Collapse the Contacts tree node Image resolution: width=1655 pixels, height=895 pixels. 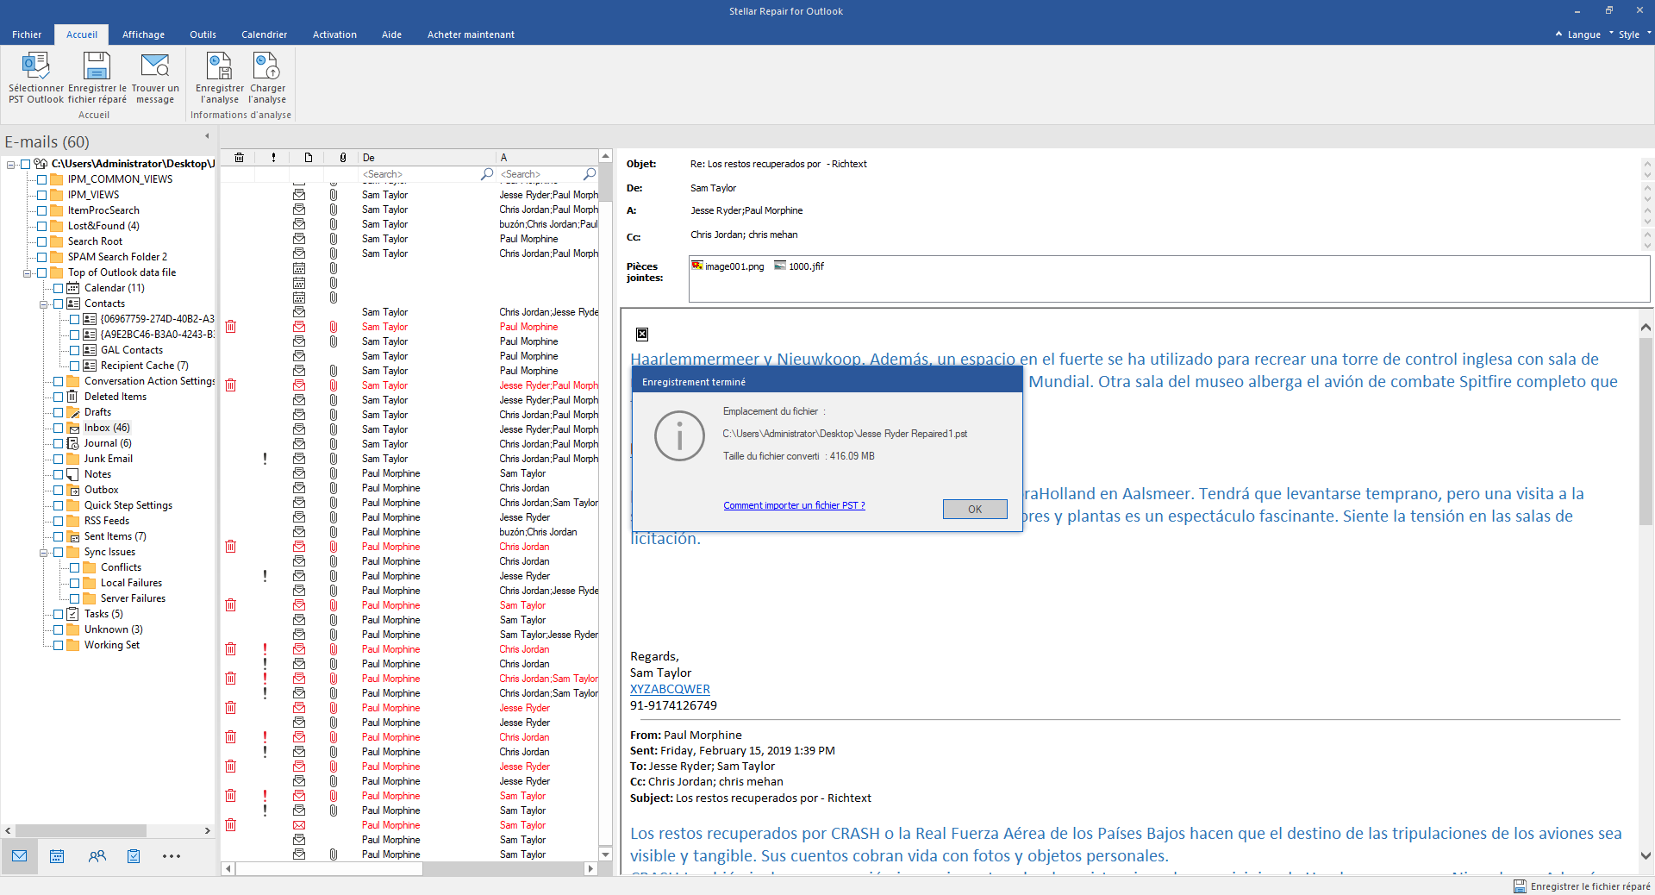click(43, 304)
